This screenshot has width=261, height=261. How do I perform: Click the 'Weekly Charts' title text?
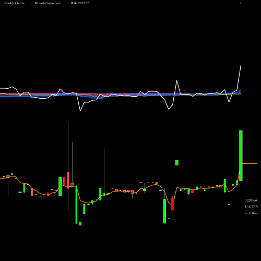coord(14,3)
